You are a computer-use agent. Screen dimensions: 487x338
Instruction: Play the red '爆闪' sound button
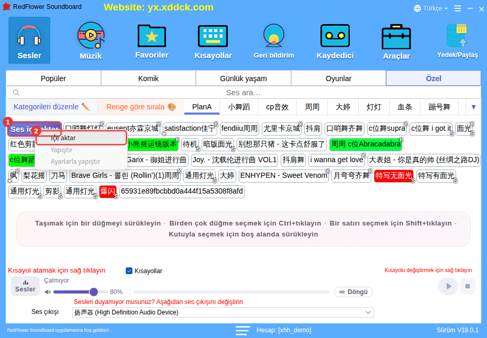click(x=108, y=191)
